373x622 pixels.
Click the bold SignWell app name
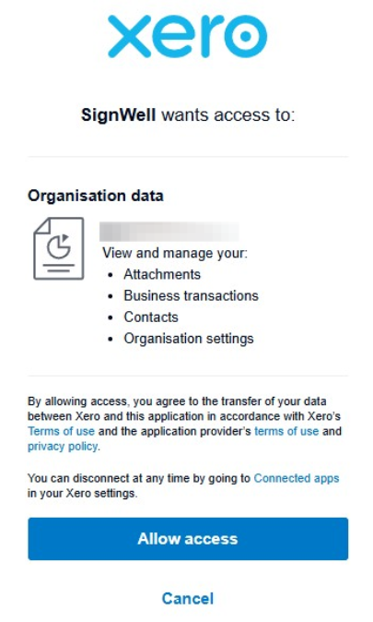coord(118,115)
